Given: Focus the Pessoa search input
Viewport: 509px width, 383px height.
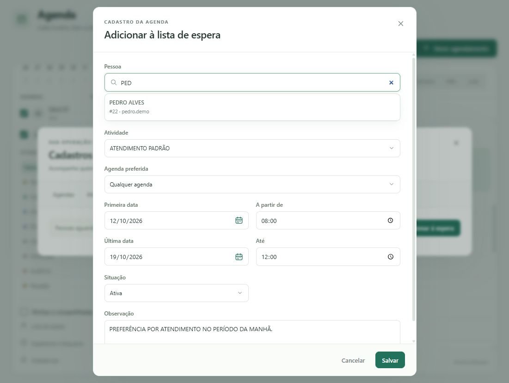Looking at the screenshot, I should tap(252, 82).
